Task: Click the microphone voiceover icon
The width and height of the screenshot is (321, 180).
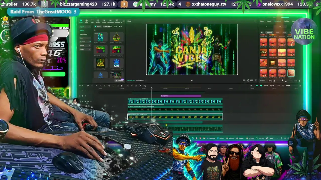Action: (251, 85)
